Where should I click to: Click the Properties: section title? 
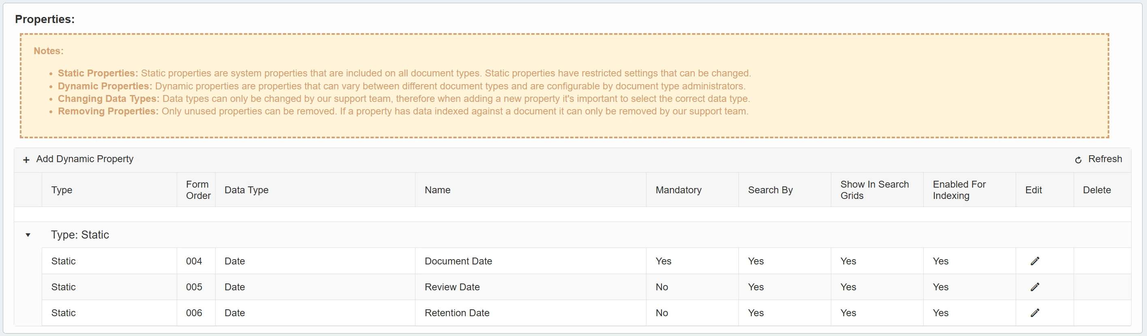45,19
